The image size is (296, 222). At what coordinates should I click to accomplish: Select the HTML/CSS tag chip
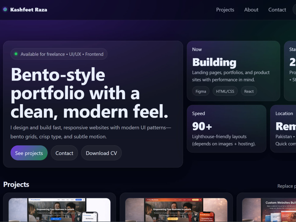(225, 91)
